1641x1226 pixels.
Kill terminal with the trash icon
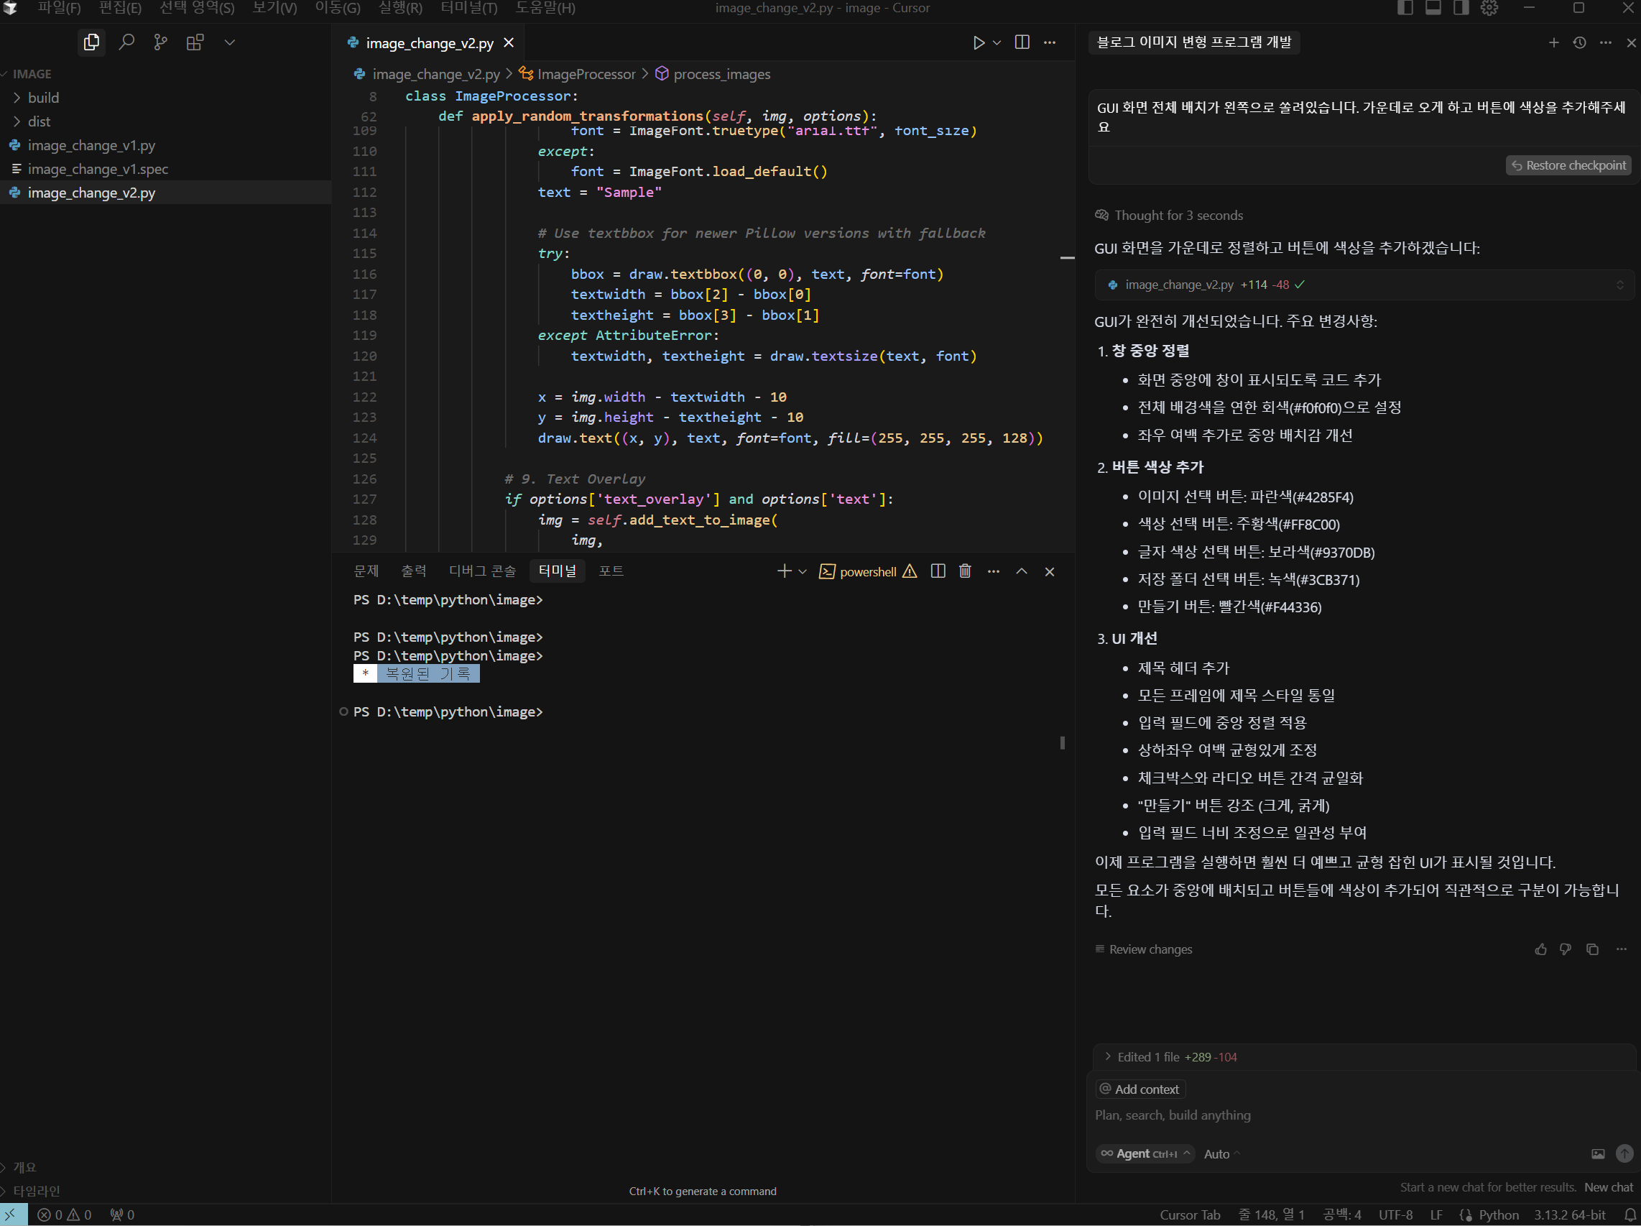964,571
